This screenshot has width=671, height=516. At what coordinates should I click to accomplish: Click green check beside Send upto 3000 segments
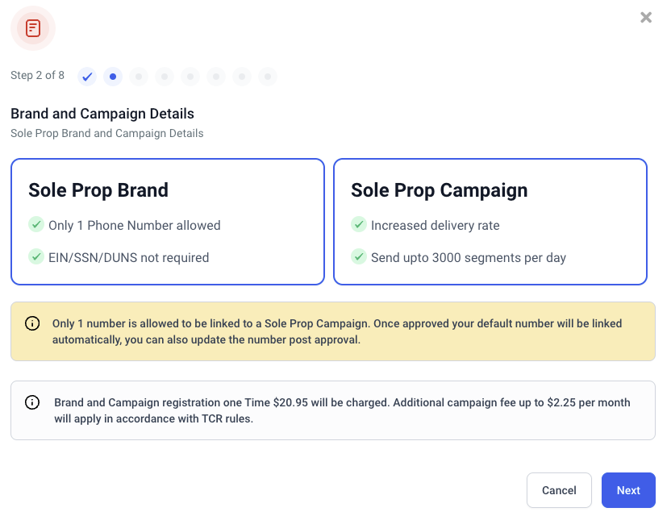click(x=358, y=257)
